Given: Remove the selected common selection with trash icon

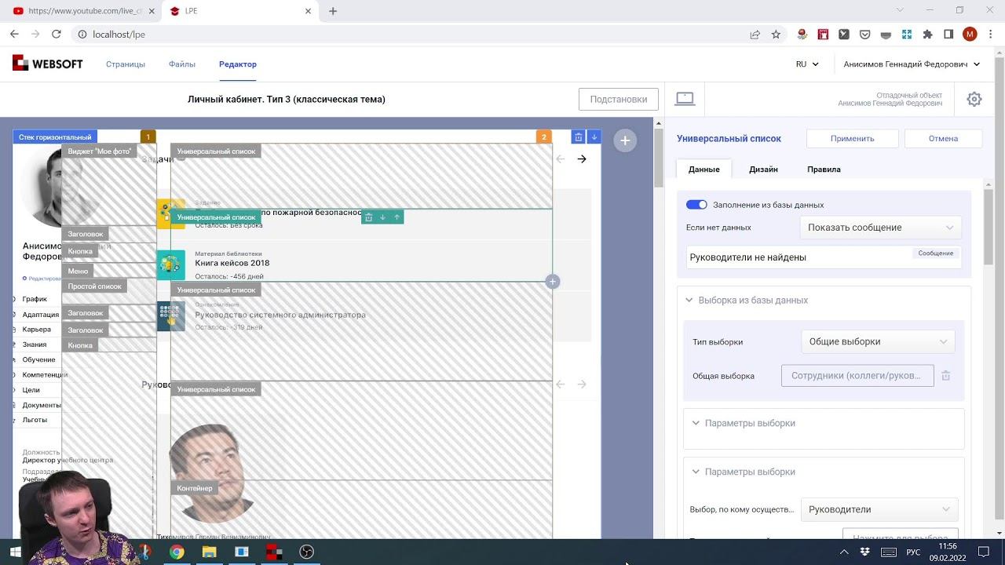Looking at the screenshot, I should pyautogui.click(x=946, y=376).
